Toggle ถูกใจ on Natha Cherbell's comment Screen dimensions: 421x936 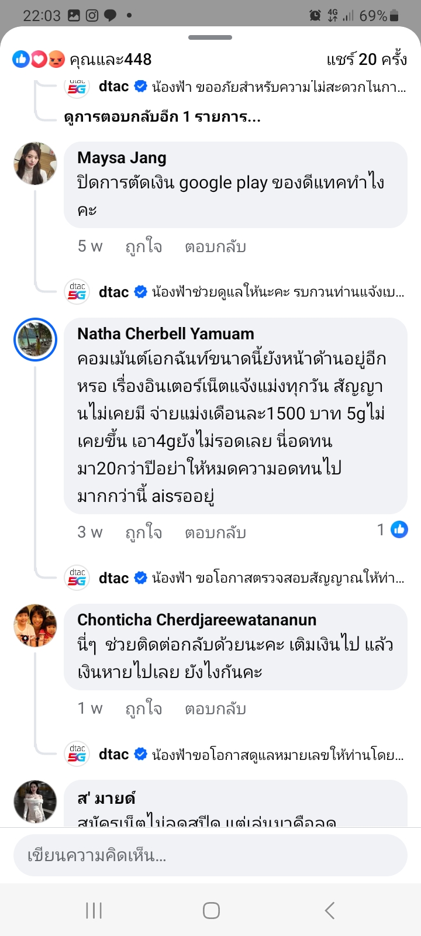[x=143, y=533]
